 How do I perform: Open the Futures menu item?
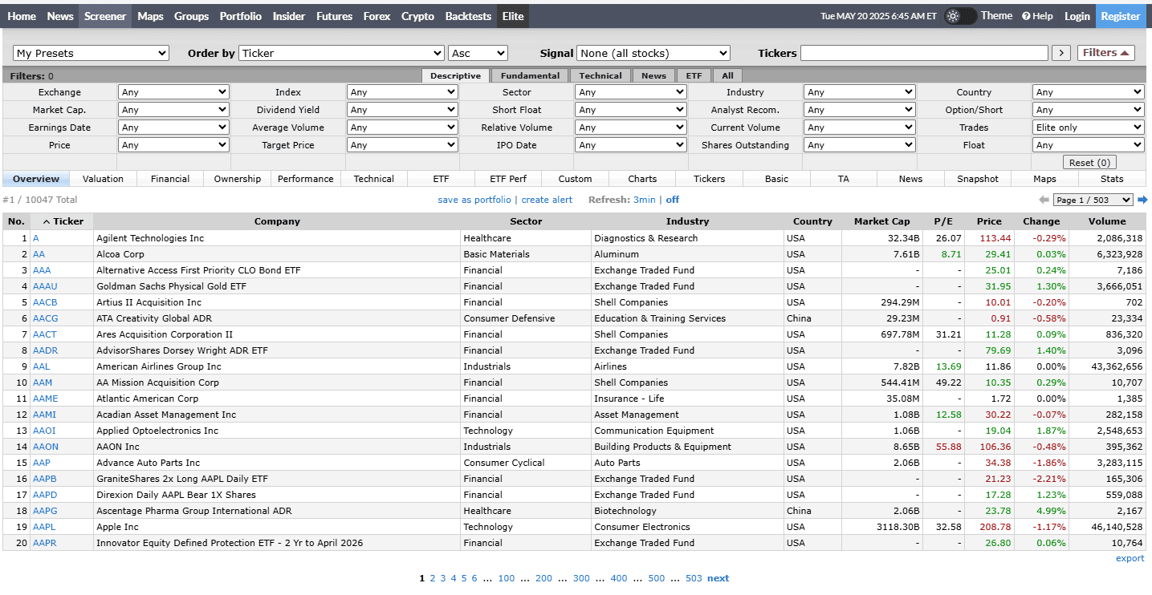334,16
